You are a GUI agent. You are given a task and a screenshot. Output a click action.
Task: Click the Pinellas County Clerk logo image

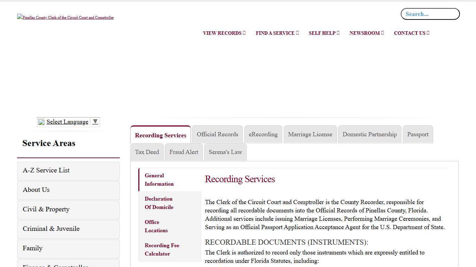[66, 17]
